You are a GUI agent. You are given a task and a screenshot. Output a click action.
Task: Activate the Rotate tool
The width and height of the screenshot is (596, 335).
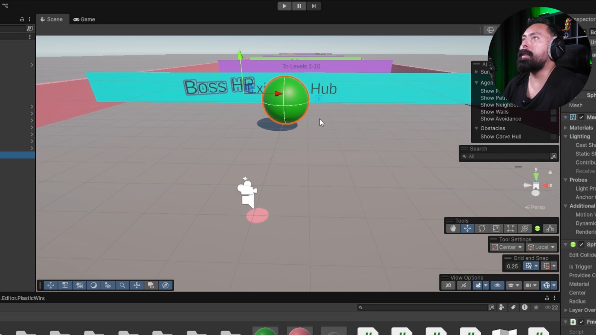(x=482, y=229)
